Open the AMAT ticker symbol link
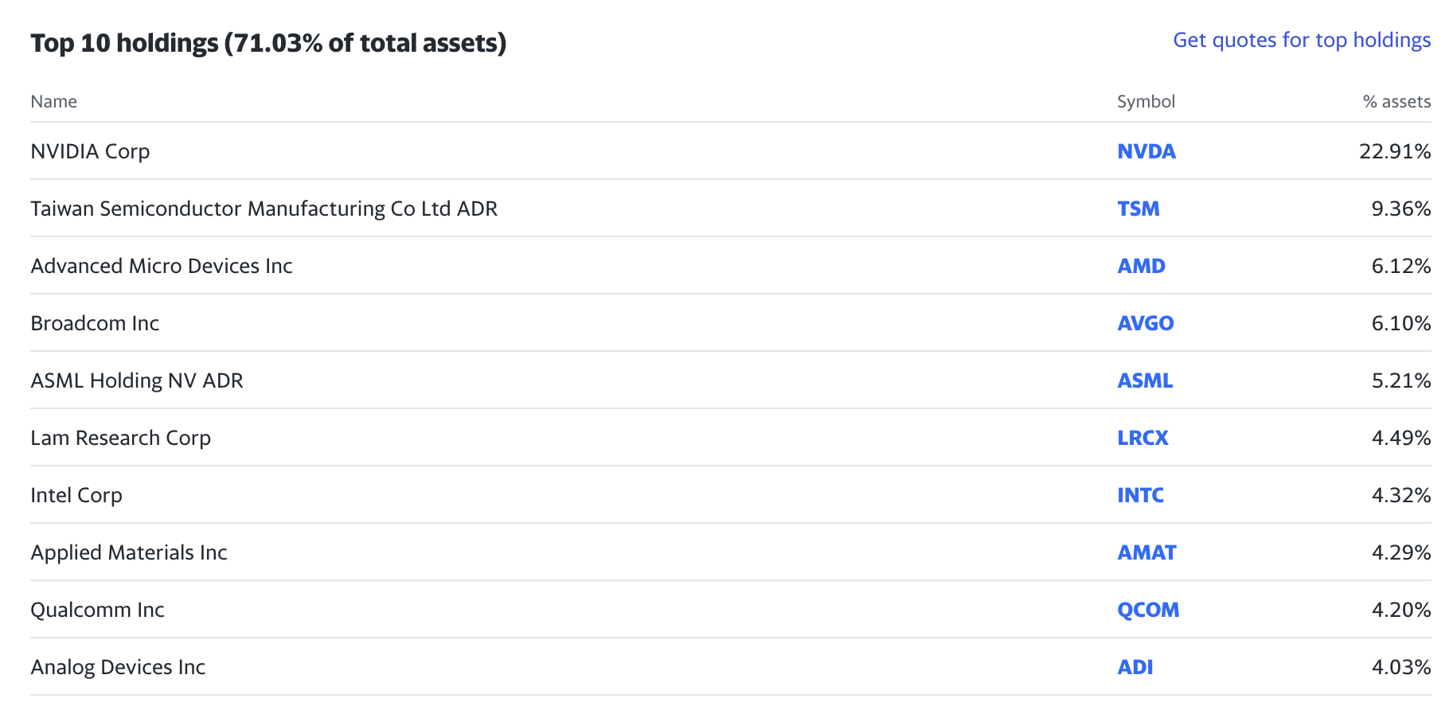Image resolution: width=1449 pixels, height=710 pixels. (x=1146, y=552)
